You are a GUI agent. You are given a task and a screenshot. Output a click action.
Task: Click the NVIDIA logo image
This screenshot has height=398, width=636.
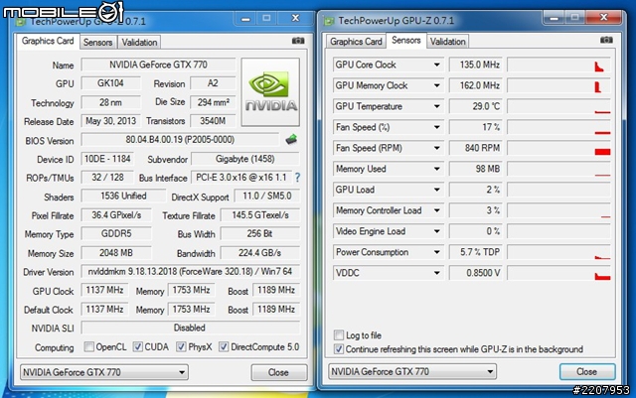(270, 92)
